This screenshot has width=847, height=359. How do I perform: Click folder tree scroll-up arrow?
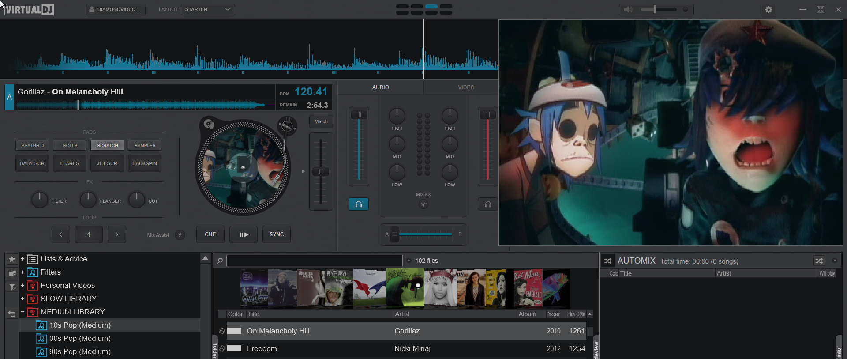tap(205, 258)
